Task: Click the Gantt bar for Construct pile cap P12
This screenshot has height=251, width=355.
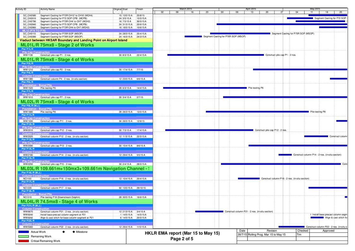Action: point(209,130)
